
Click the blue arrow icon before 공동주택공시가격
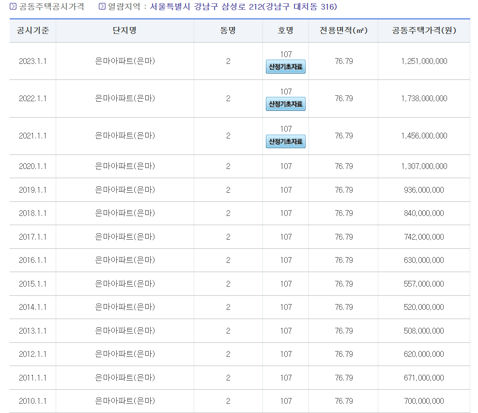click(x=11, y=7)
